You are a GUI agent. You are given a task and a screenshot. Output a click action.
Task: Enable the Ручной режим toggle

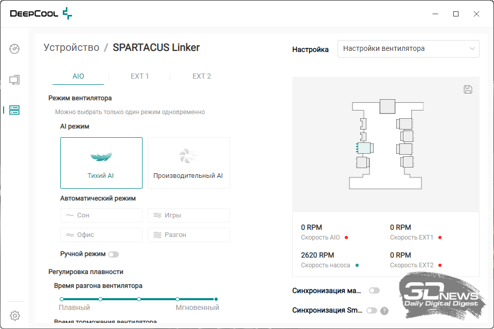click(x=113, y=254)
